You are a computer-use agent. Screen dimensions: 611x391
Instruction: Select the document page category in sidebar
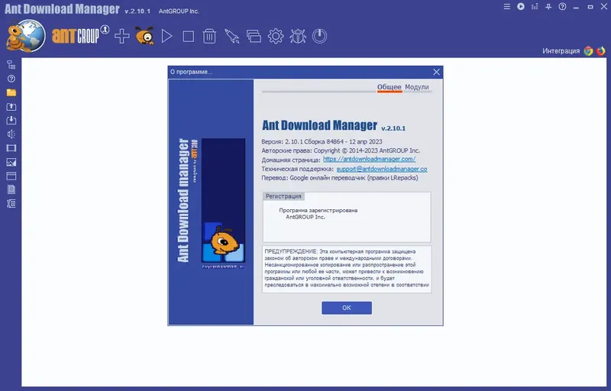11,189
